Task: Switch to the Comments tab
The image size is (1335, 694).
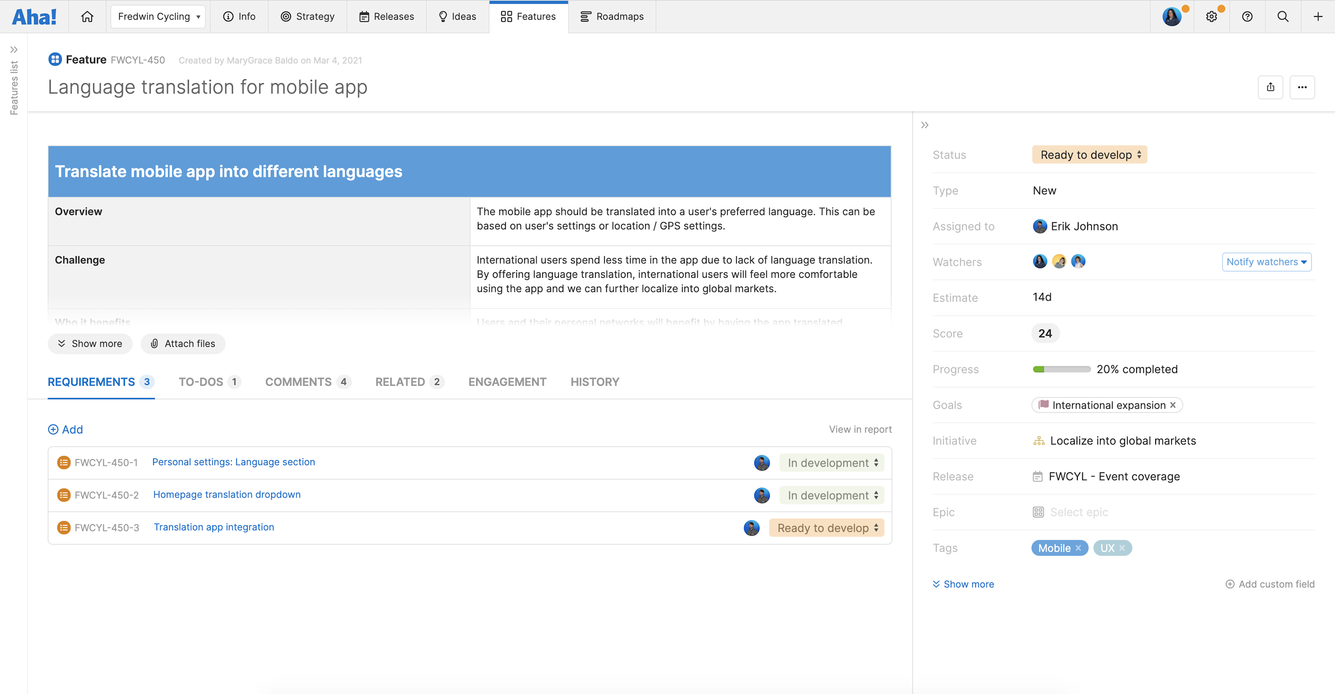Action: (x=299, y=382)
